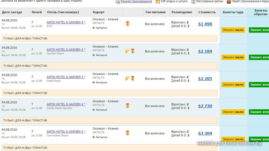This screenshot has width=269, height=151.
Task: Click the plane icon in Connection Room row
Action: point(94,137)
